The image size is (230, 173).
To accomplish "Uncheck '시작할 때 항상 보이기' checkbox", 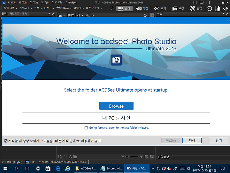I will click(x=6, y=141).
